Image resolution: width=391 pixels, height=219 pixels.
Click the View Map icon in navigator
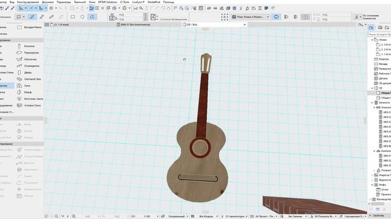click(380, 27)
